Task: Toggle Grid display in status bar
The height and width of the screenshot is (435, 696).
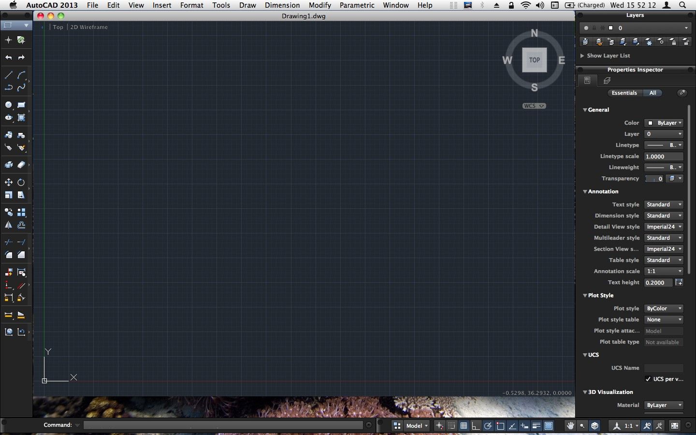Action: (464, 426)
